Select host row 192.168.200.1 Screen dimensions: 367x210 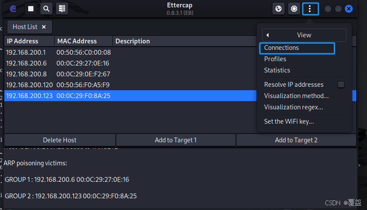pos(131,52)
